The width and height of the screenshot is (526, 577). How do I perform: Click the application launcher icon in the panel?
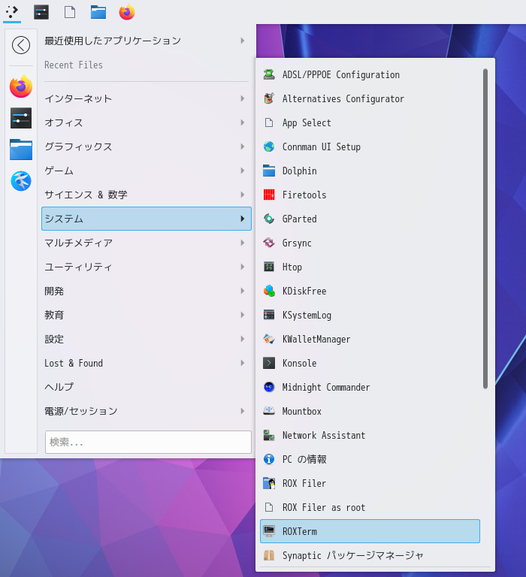click(x=12, y=12)
